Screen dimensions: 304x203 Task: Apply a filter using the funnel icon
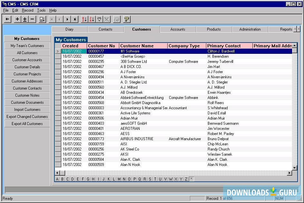pos(99,19)
